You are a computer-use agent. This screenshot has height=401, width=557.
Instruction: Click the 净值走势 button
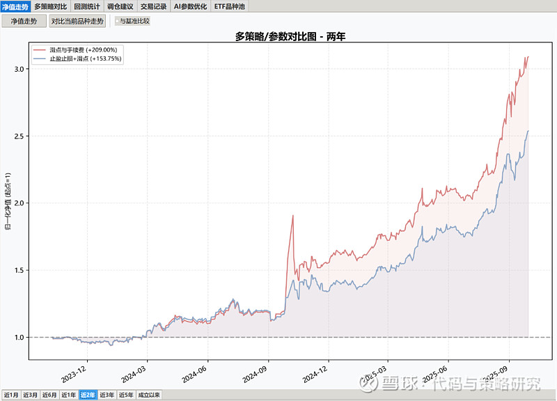coord(24,21)
